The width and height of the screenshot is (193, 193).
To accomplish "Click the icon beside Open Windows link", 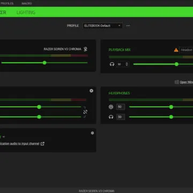I will pos(177,82).
